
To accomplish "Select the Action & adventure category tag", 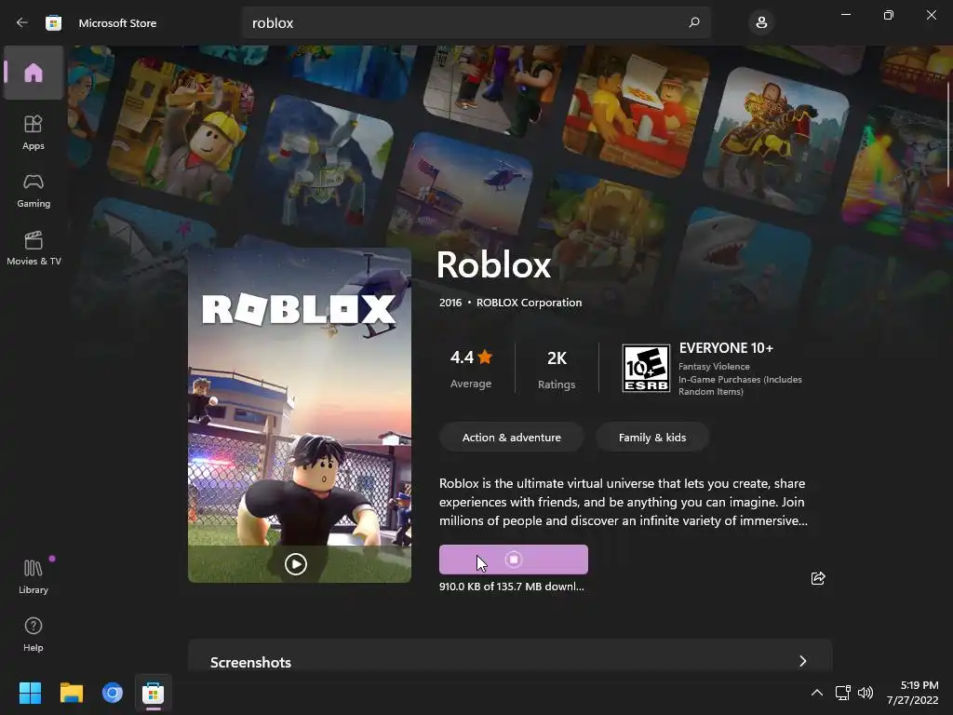I will point(512,438).
